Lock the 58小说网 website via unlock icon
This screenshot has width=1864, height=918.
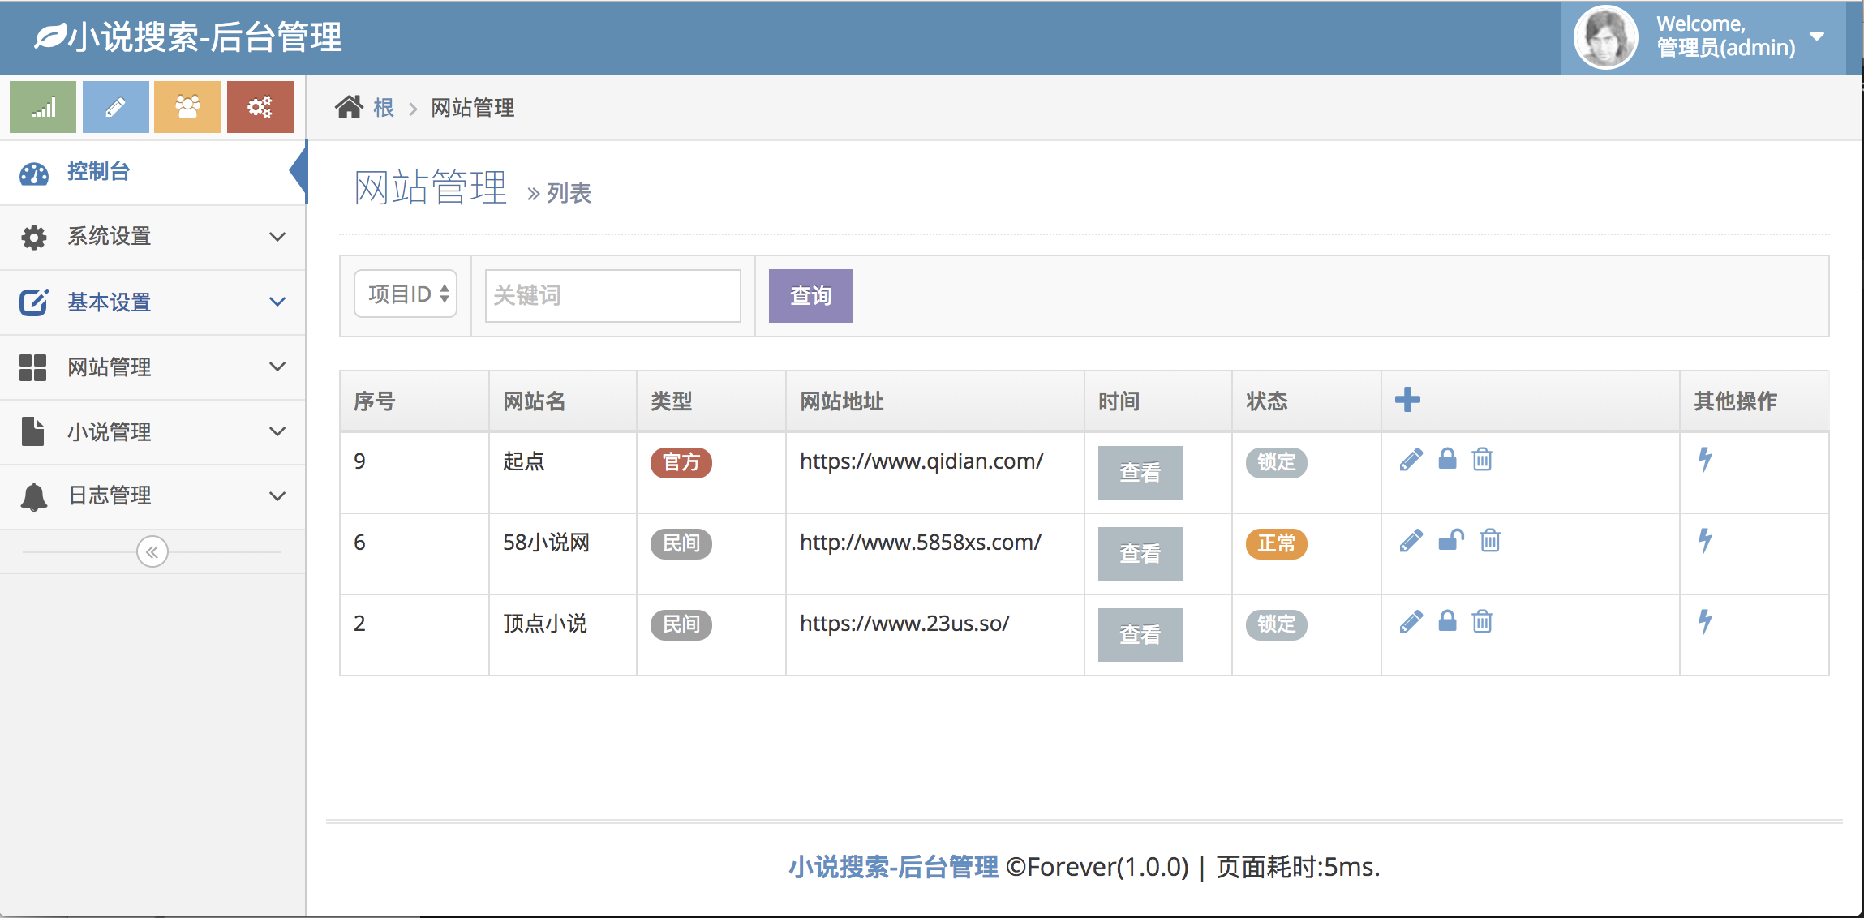(x=1452, y=541)
